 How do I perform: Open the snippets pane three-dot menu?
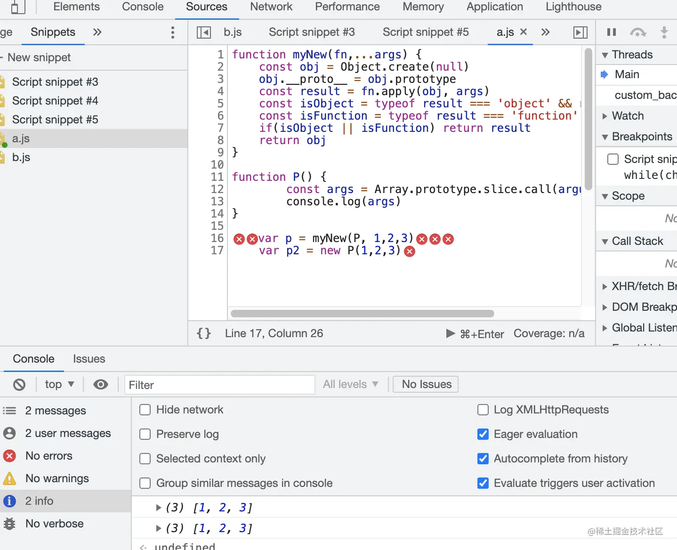click(173, 32)
